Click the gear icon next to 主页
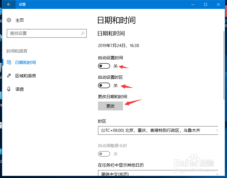The height and width of the screenshot is (178, 227). (8, 20)
